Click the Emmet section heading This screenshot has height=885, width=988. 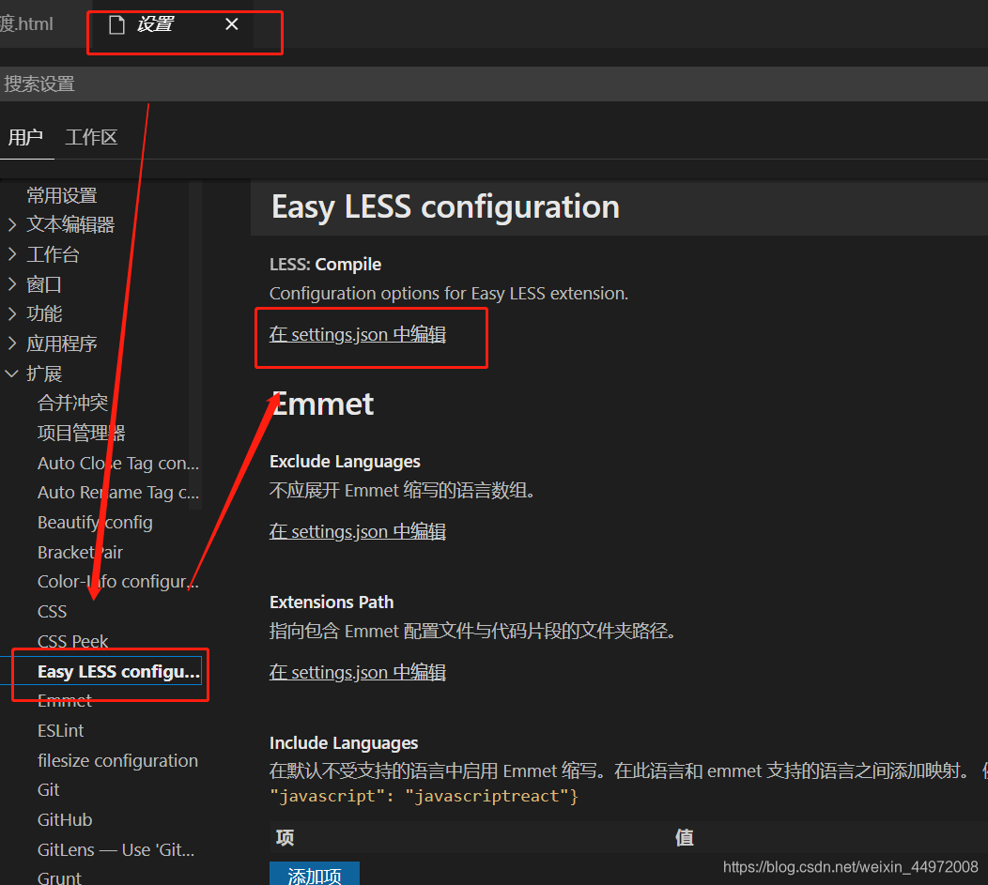(323, 404)
